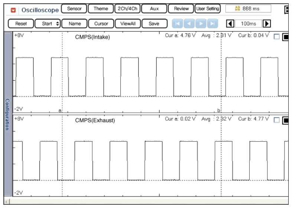
Task: Step back one frame playback button
Action: (188, 24)
